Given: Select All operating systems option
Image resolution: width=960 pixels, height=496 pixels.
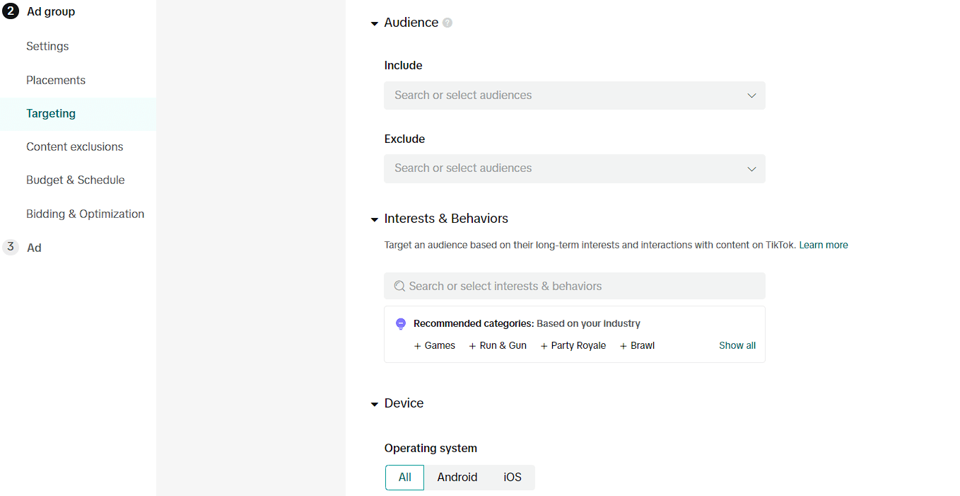Looking at the screenshot, I should (404, 478).
